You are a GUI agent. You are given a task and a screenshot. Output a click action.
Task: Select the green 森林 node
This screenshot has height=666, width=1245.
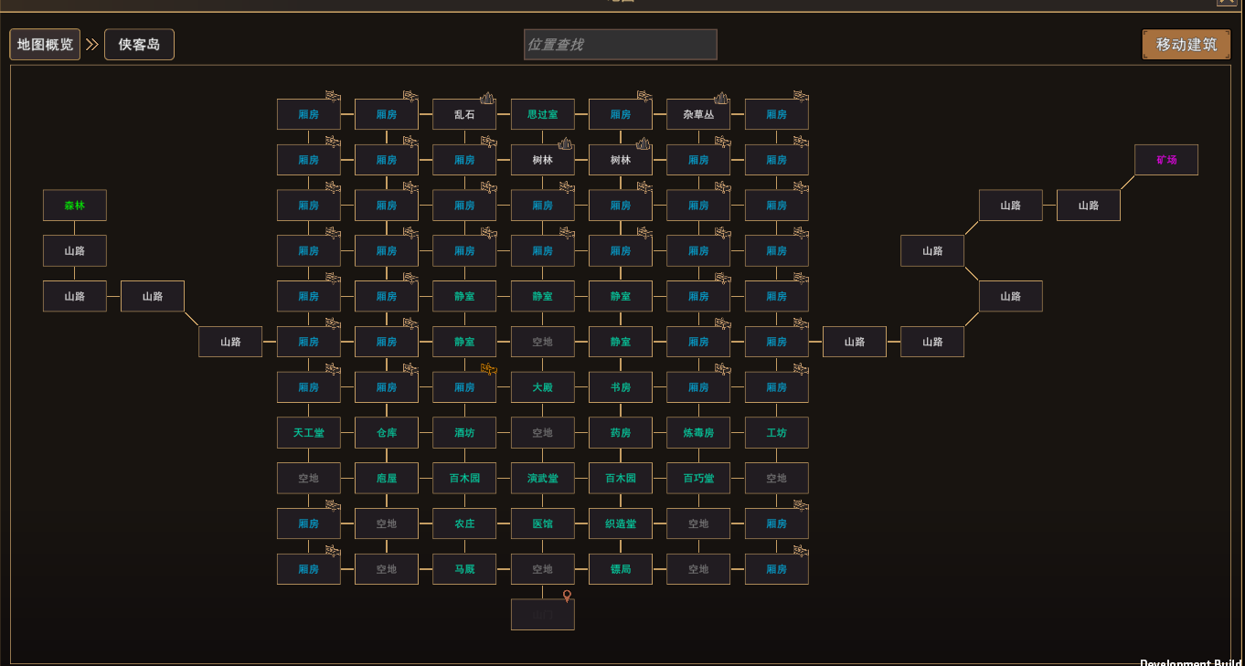coord(75,206)
